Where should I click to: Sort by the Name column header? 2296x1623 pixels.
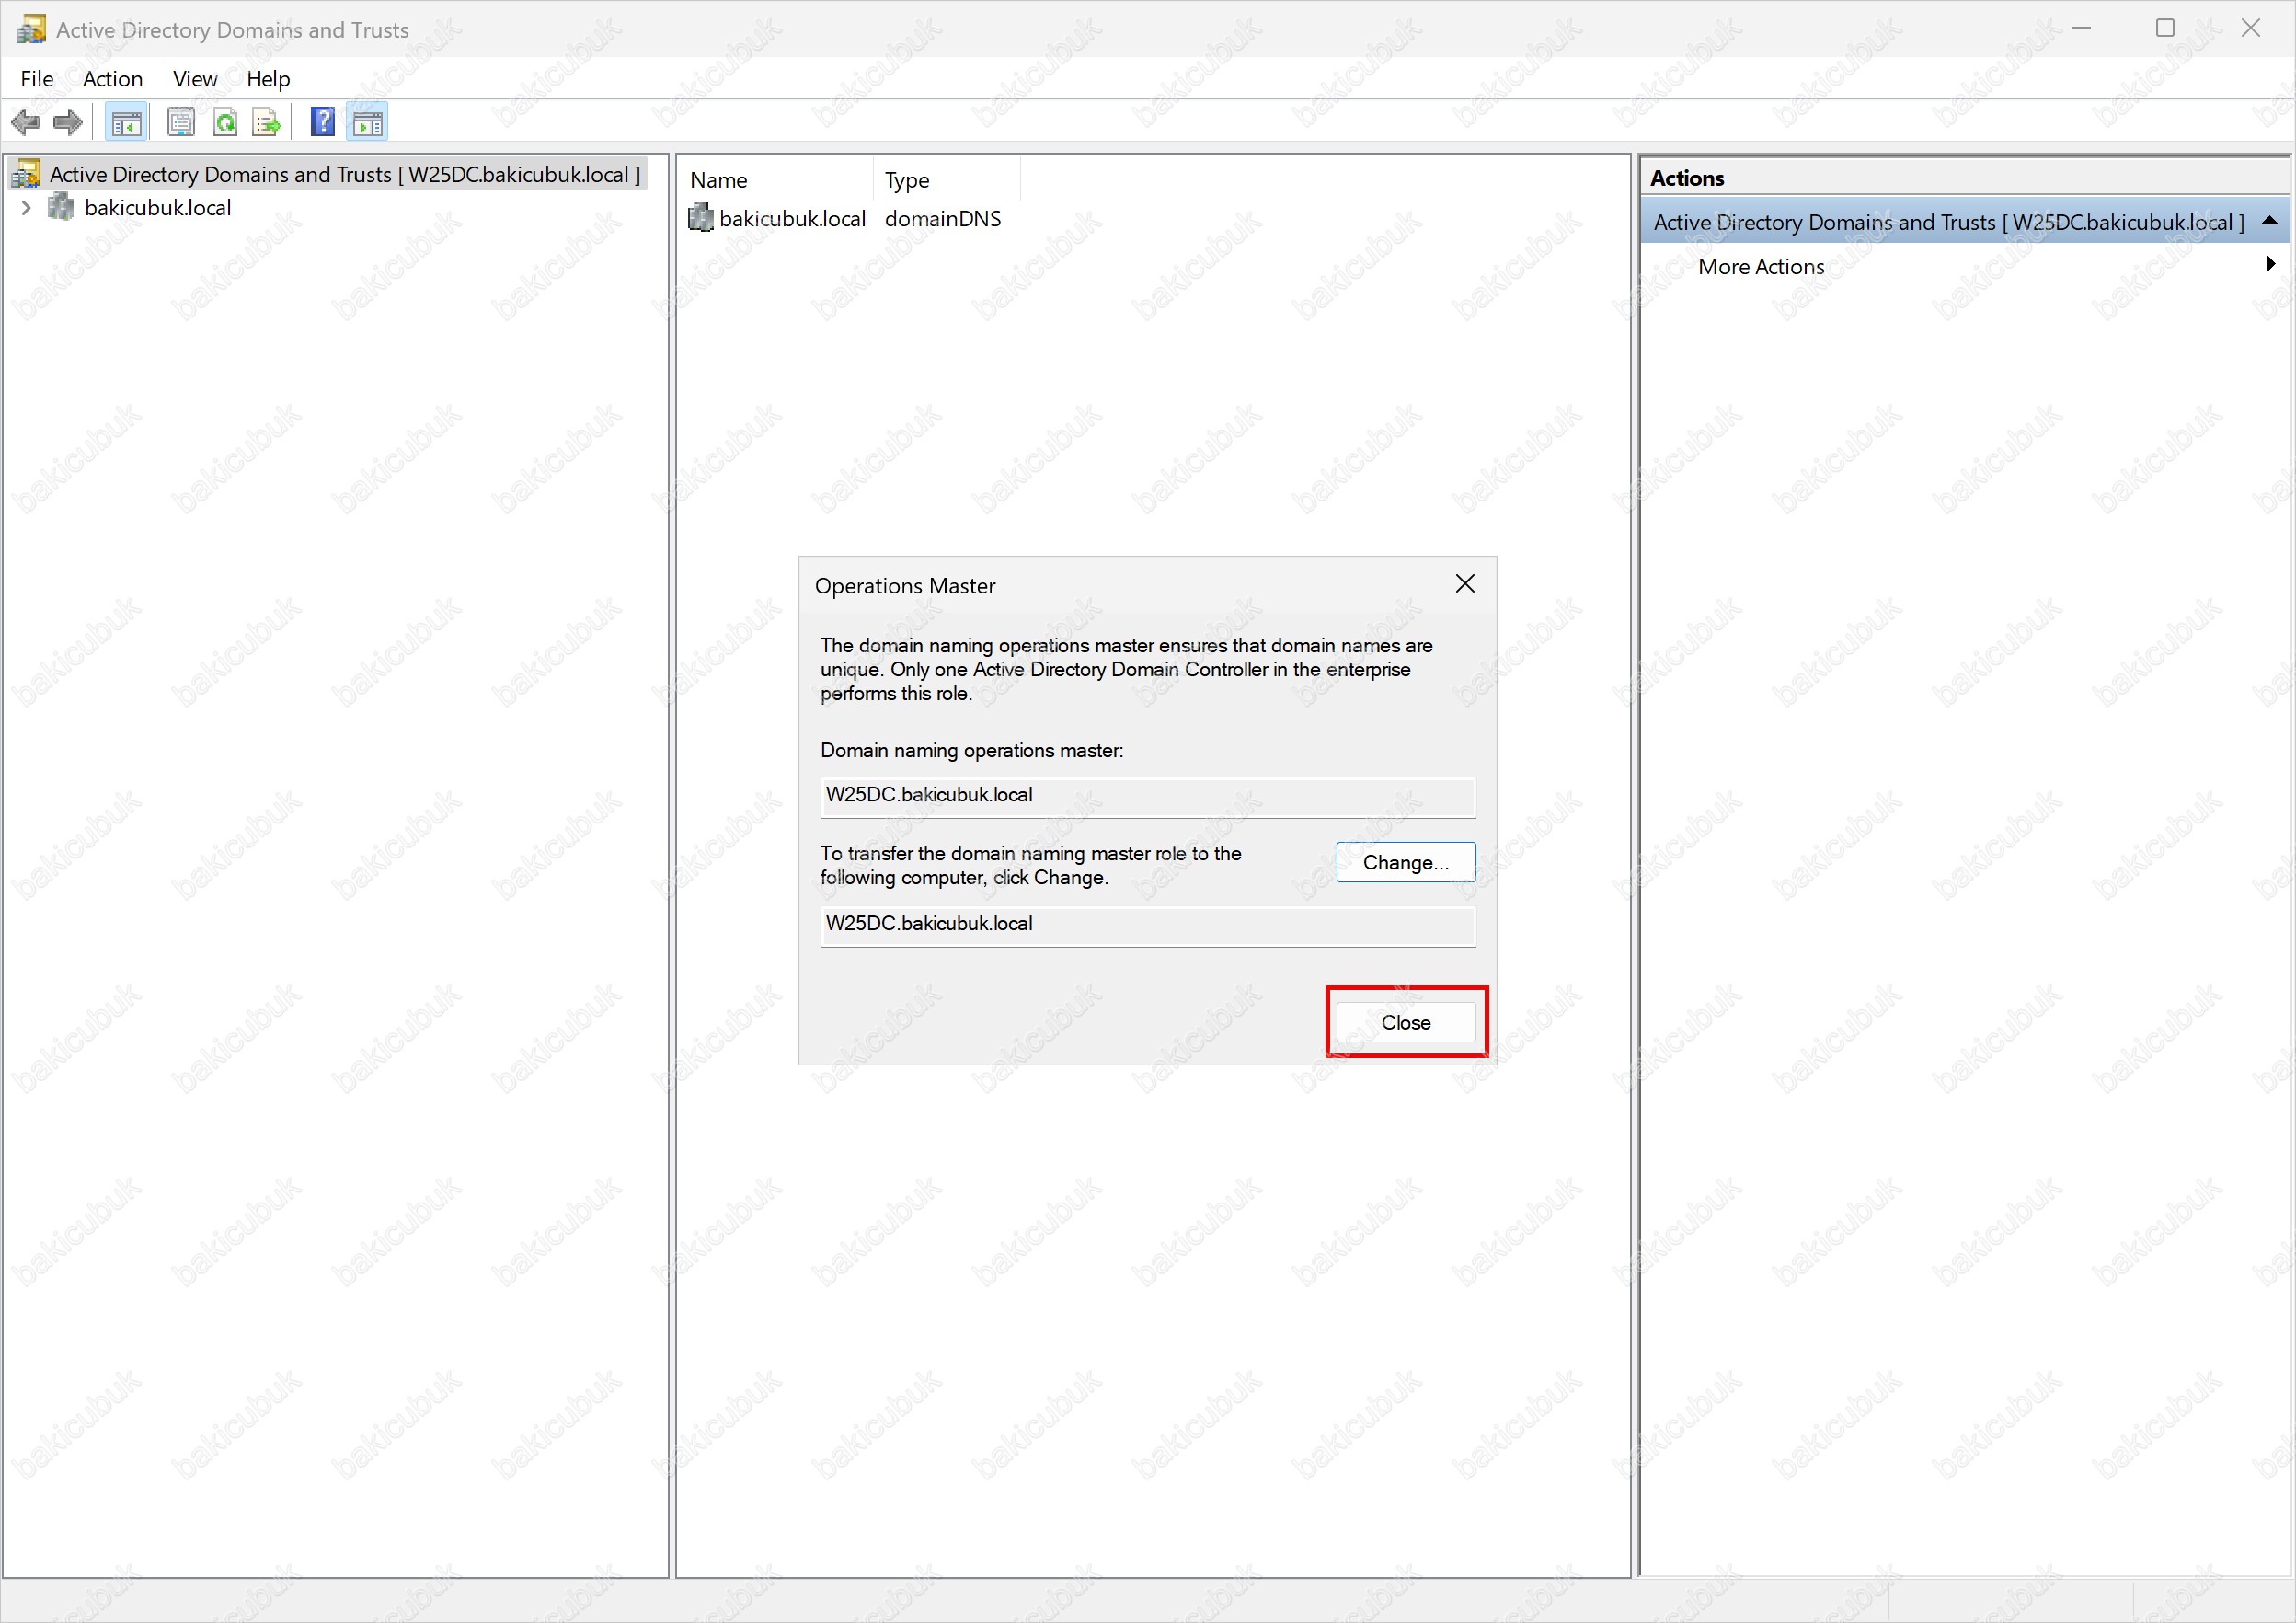pyautogui.click(x=776, y=179)
